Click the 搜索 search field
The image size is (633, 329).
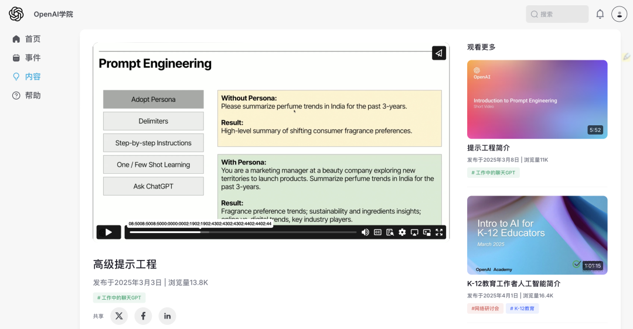(557, 14)
